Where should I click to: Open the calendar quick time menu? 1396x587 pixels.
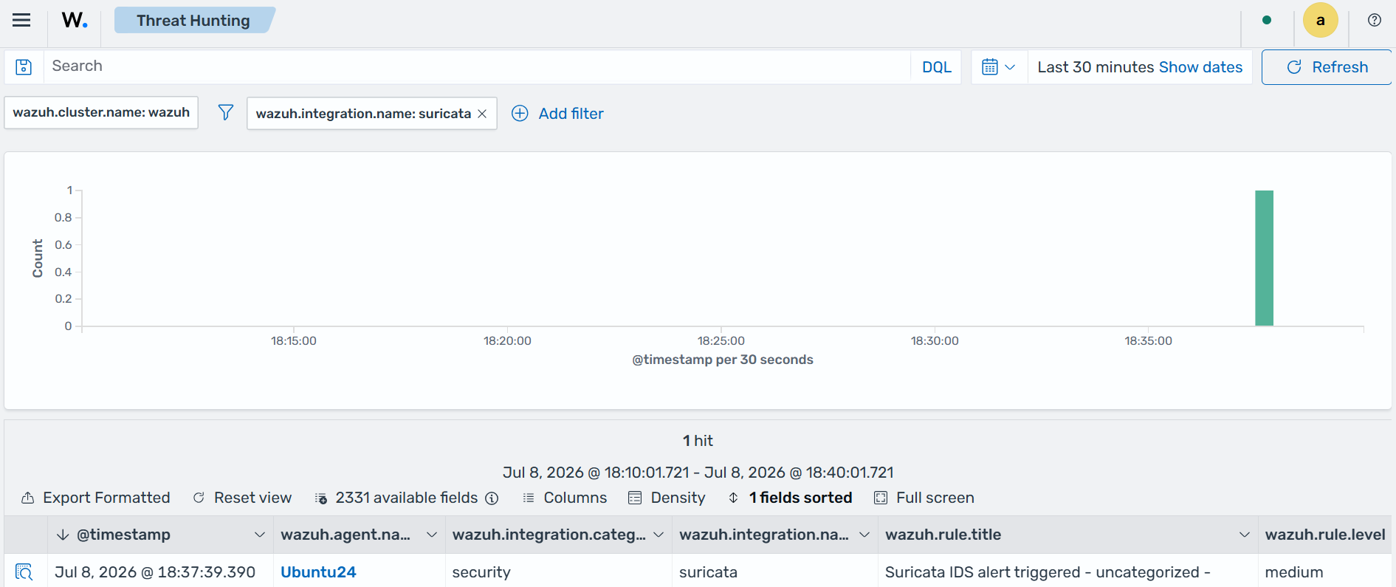[999, 67]
